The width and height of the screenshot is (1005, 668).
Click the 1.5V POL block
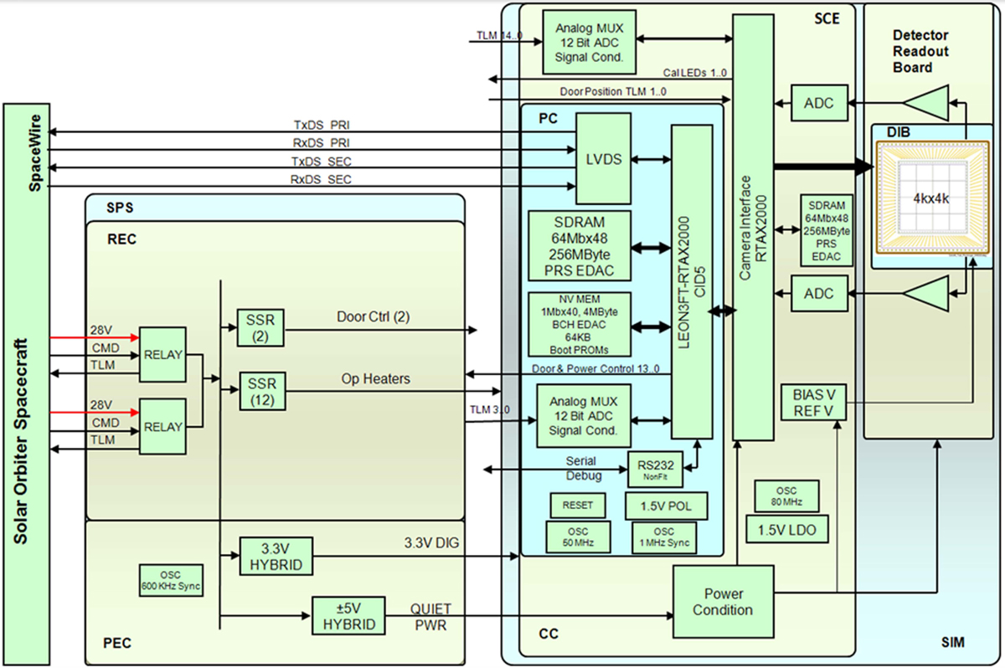[666, 506]
